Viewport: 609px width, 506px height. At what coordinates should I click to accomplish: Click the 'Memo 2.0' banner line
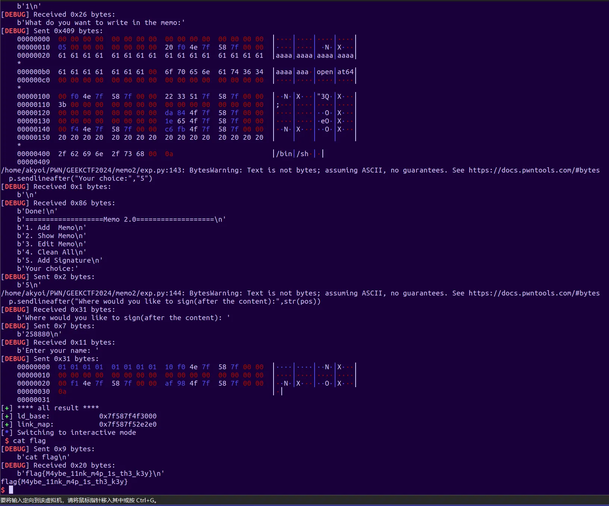(122, 219)
